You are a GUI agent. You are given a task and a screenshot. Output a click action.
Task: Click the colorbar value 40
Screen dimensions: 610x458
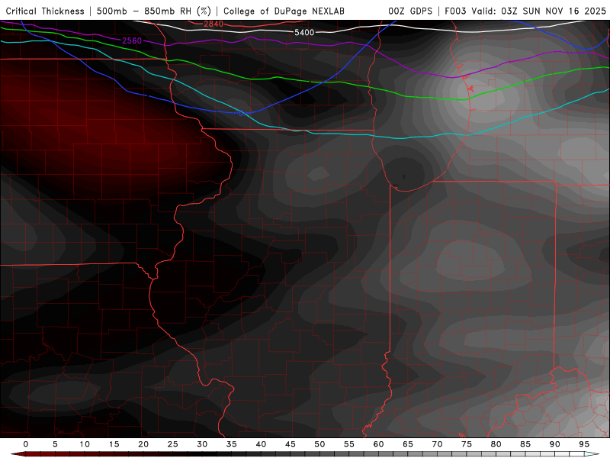tap(261, 444)
